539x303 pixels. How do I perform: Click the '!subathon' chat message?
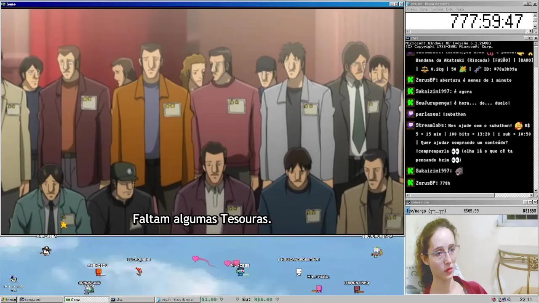point(454,114)
